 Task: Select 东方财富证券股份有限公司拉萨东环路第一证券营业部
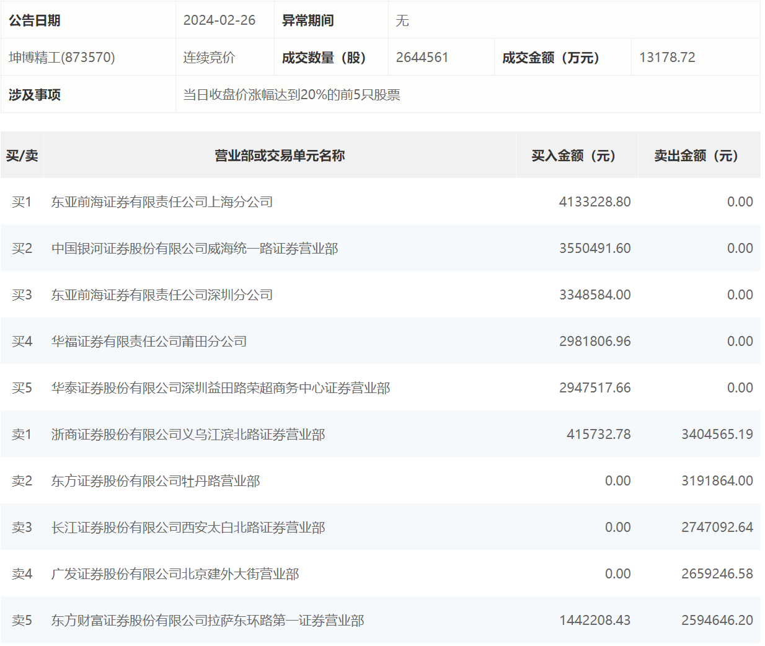click(x=208, y=621)
